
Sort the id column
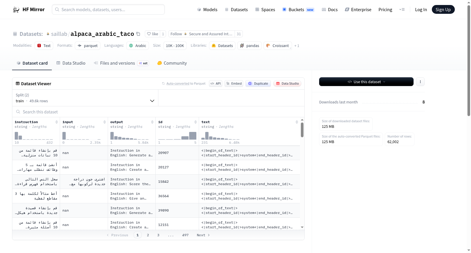[195, 122]
